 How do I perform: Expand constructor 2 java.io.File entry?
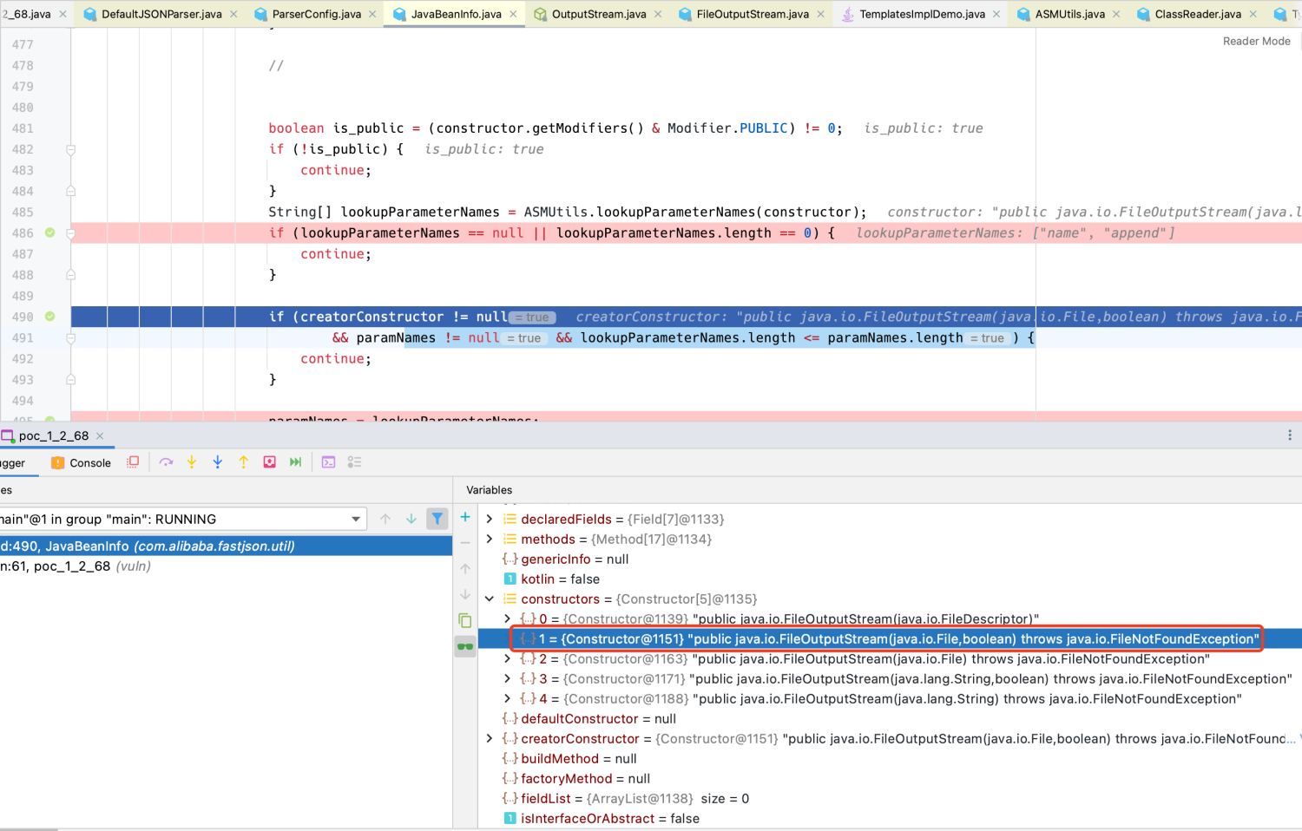(x=508, y=658)
